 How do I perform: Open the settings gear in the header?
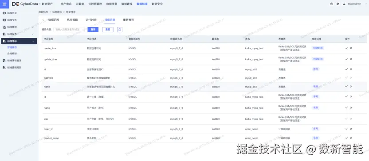[x=338, y=4]
